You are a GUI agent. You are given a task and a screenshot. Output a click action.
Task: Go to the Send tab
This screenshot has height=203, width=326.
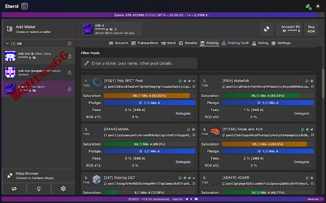click(x=169, y=43)
